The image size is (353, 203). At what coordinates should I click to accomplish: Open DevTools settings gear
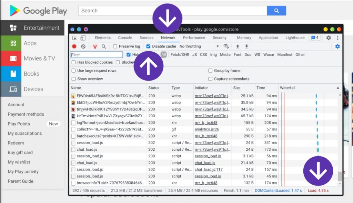[328, 38]
